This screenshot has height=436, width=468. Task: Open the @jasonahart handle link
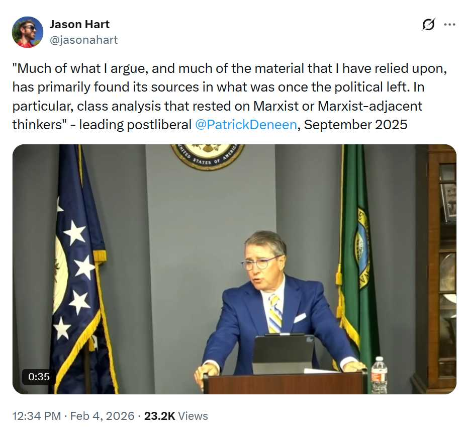click(83, 40)
